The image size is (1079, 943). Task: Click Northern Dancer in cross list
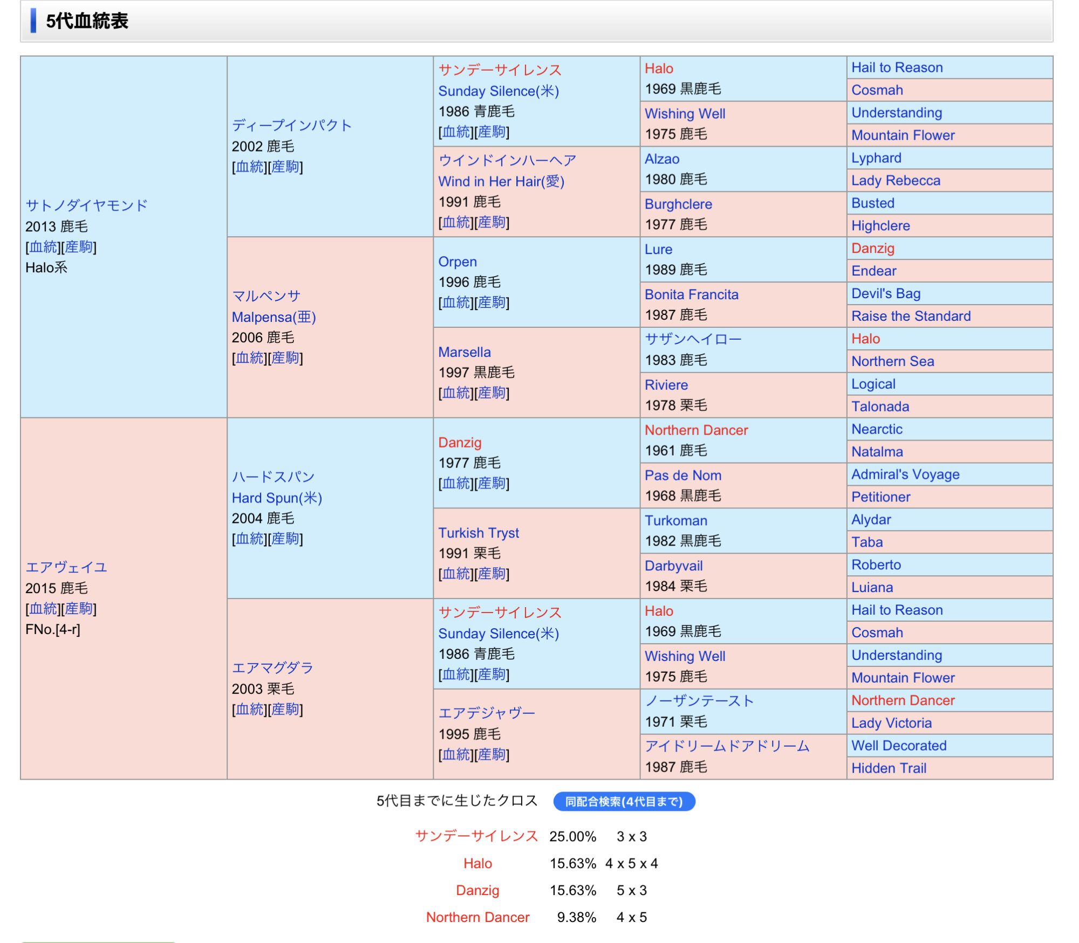(x=477, y=917)
